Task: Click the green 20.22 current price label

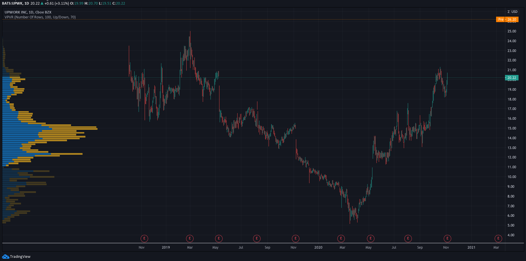Action: click(511, 78)
